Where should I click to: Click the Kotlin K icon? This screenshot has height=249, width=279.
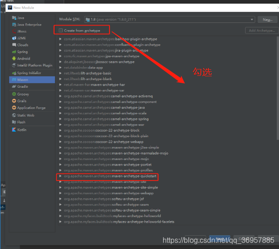pyautogui.click(x=14, y=130)
